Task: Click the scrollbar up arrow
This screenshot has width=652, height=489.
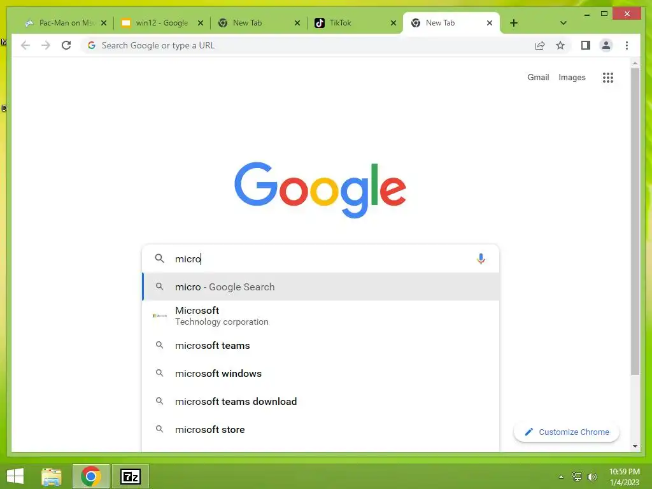Action: click(x=635, y=63)
